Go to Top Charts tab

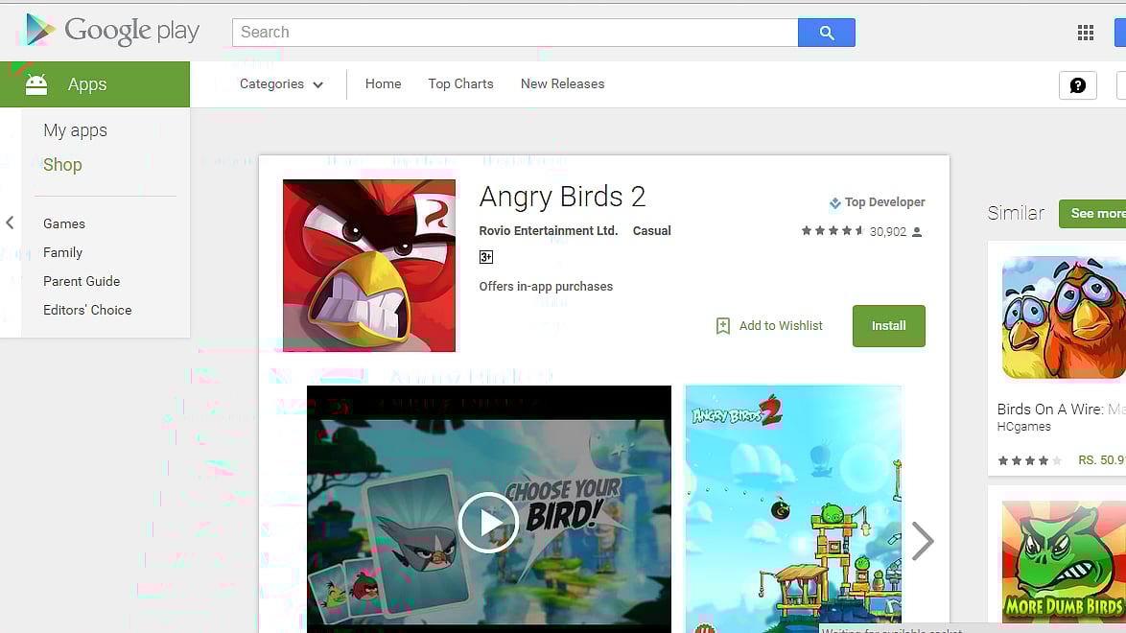[x=460, y=84]
